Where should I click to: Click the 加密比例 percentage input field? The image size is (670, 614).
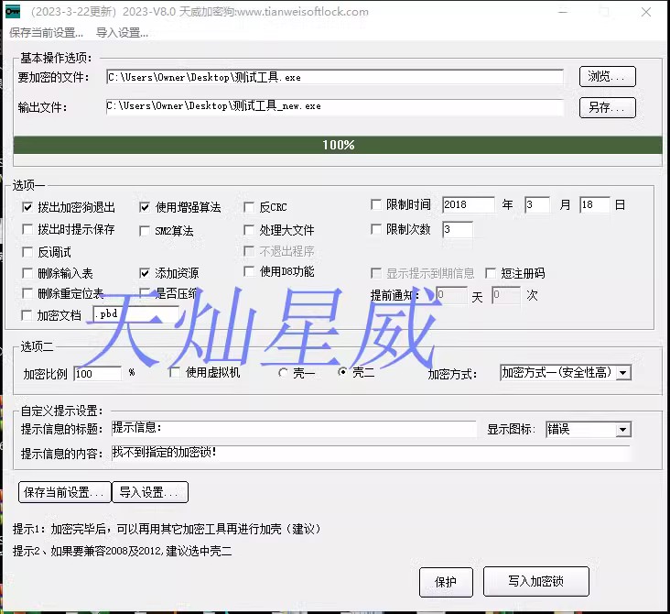[97, 374]
